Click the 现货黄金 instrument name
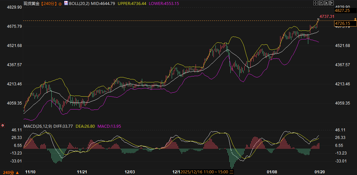Screen dimensions: 357x175 coord(30,3)
